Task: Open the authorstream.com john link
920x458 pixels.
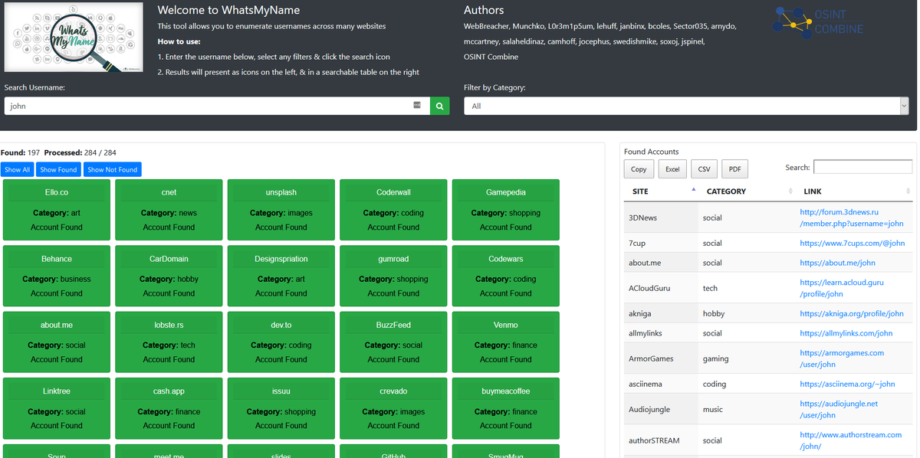Action: pos(850,440)
